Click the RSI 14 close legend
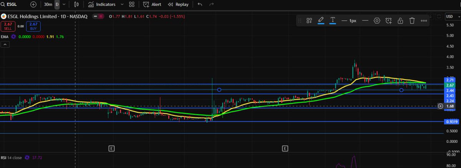 11,157
